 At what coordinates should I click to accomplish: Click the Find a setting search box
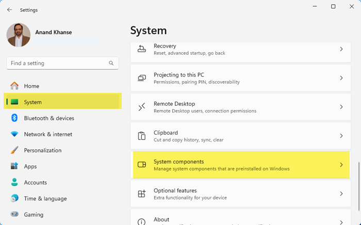coord(57,63)
